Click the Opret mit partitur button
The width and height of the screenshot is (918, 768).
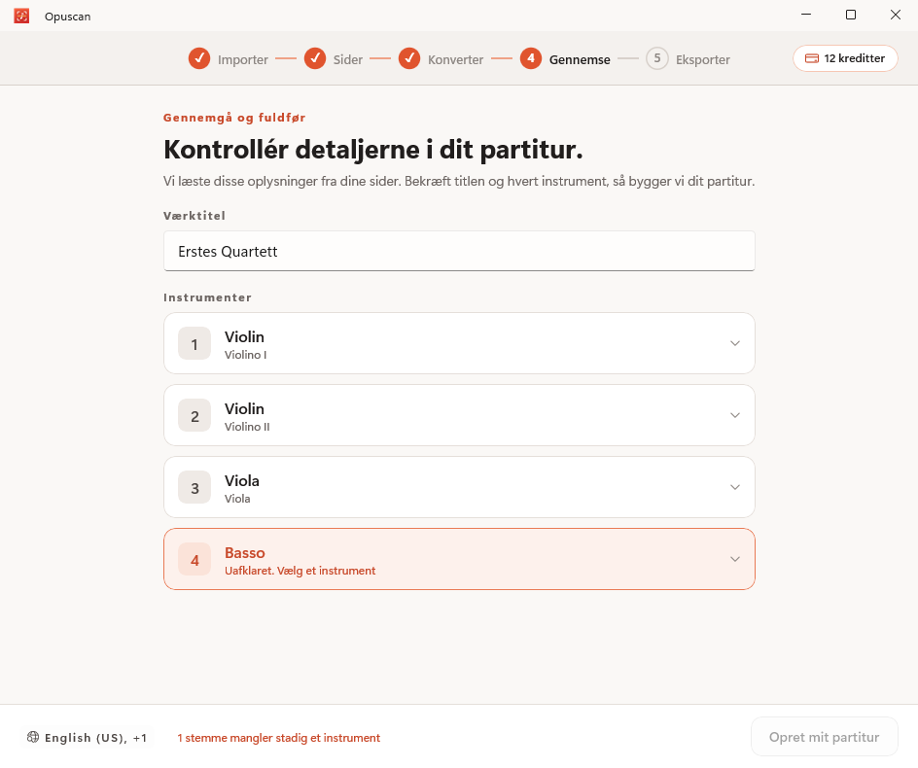(825, 737)
